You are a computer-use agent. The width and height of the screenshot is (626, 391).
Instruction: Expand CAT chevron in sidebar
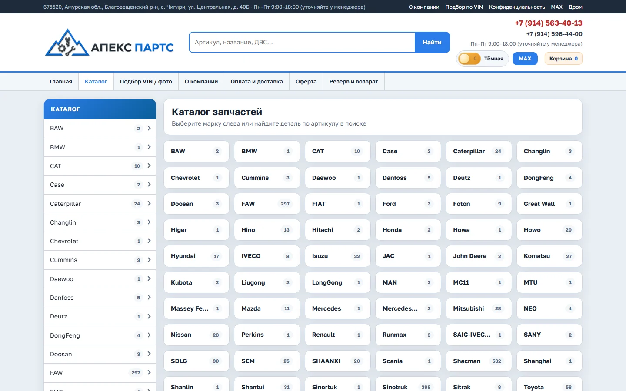149,166
